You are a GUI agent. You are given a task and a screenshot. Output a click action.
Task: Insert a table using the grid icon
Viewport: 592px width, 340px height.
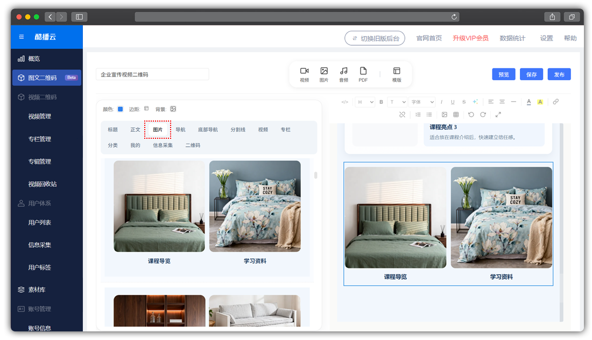pos(456,115)
